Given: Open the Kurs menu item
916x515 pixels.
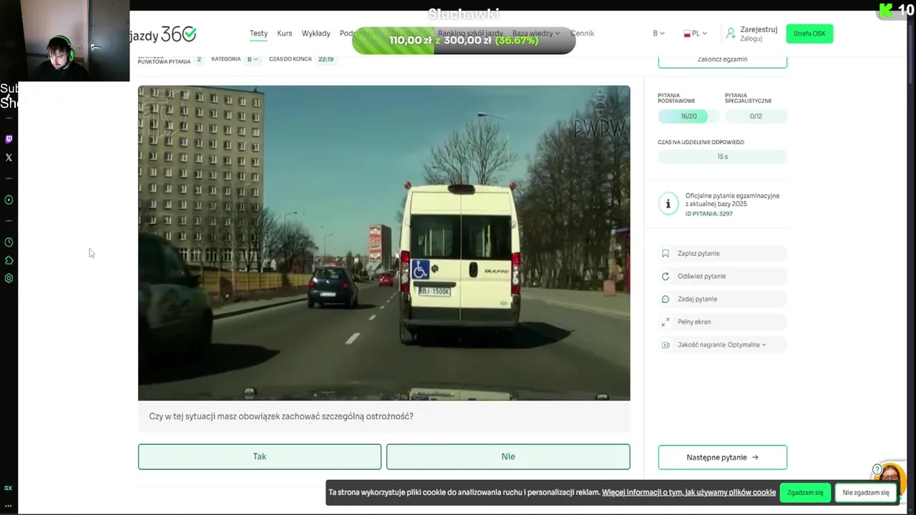Looking at the screenshot, I should [x=284, y=34].
